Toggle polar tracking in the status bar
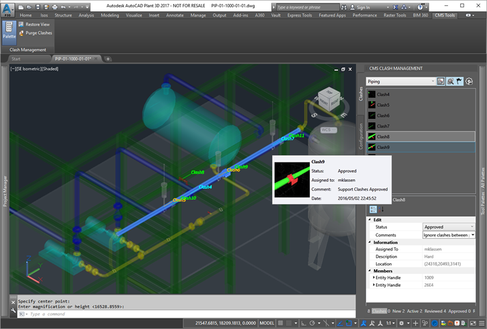 click(312, 323)
